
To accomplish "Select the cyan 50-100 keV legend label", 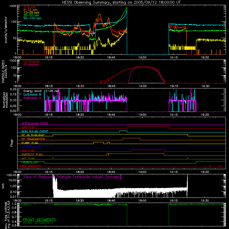I will pos(32,18).
